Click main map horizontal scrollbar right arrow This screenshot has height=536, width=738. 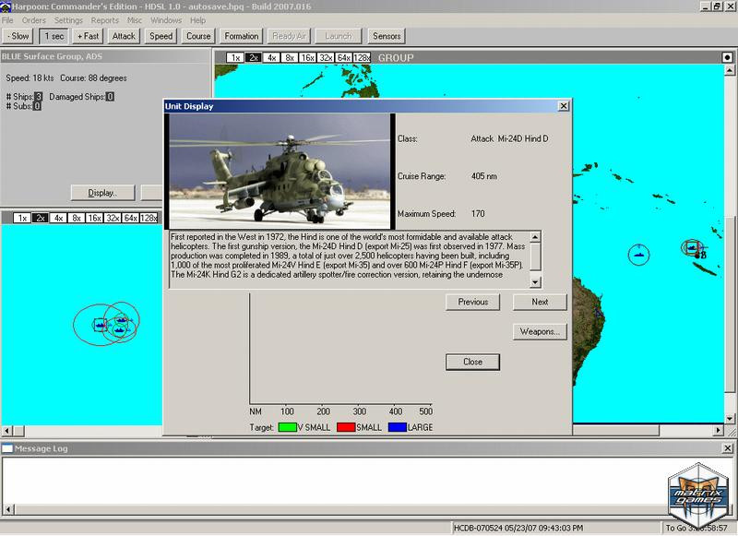coord(718,430)
